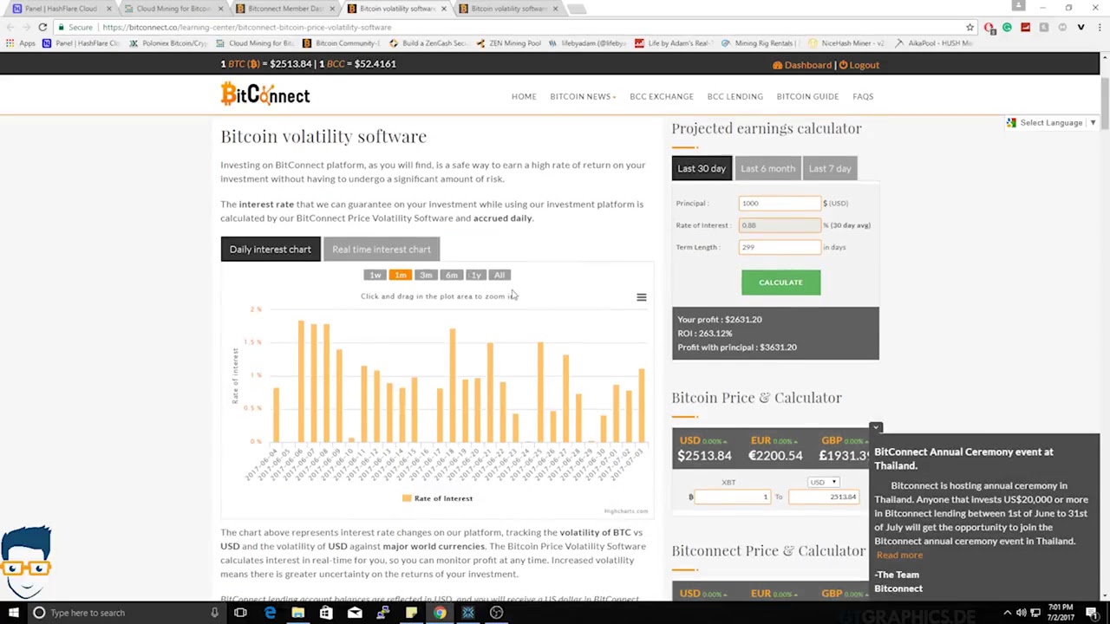Select the 6m chart range
Viewport: 1110px width, 624px height.
pyautogui.click(x=451, y=275)
